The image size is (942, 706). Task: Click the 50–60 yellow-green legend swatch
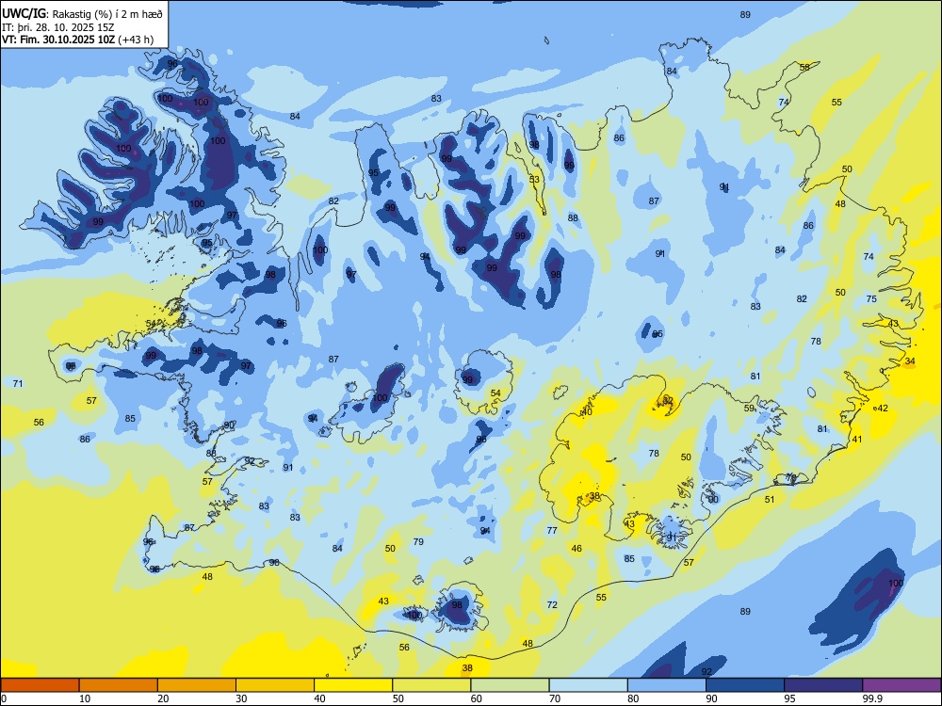tap(431, 685)
